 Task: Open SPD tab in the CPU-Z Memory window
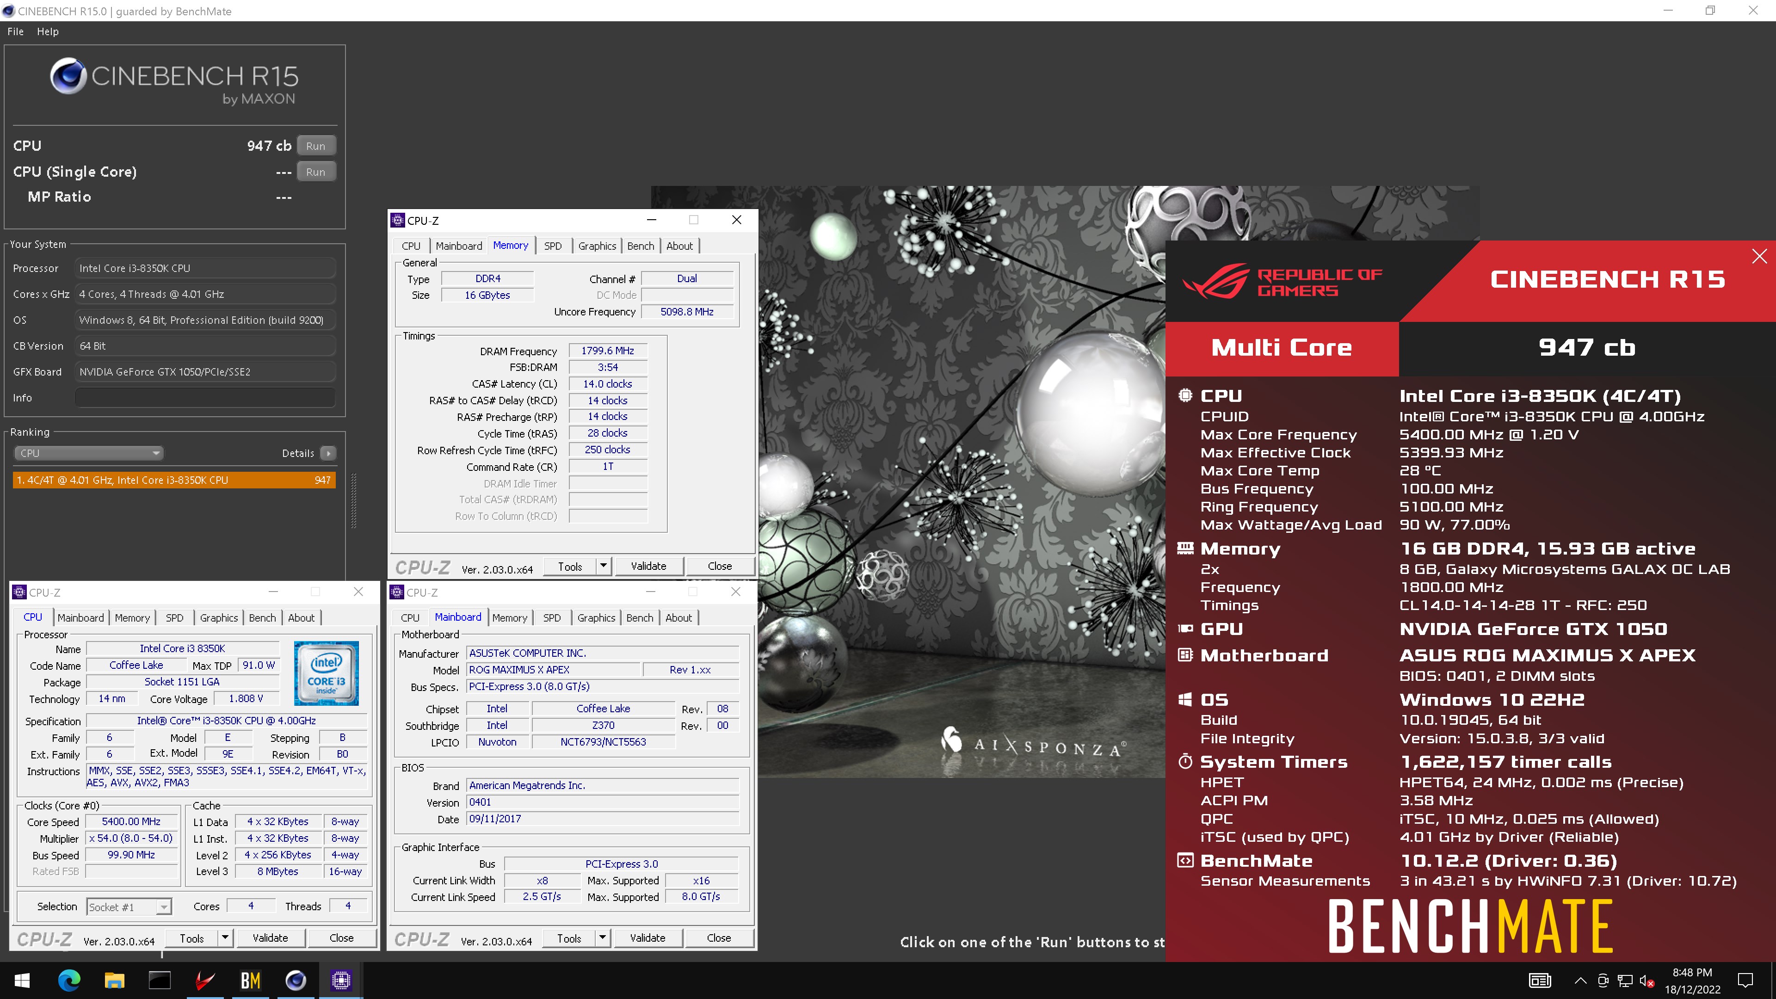coord(552,246)
